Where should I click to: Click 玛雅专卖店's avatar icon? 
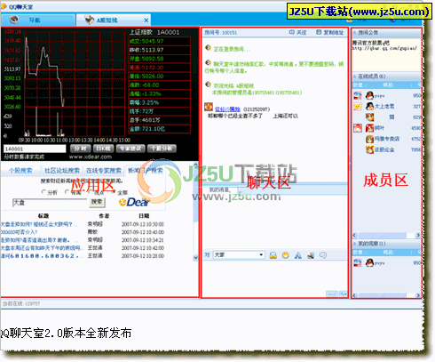click(369, 139)
